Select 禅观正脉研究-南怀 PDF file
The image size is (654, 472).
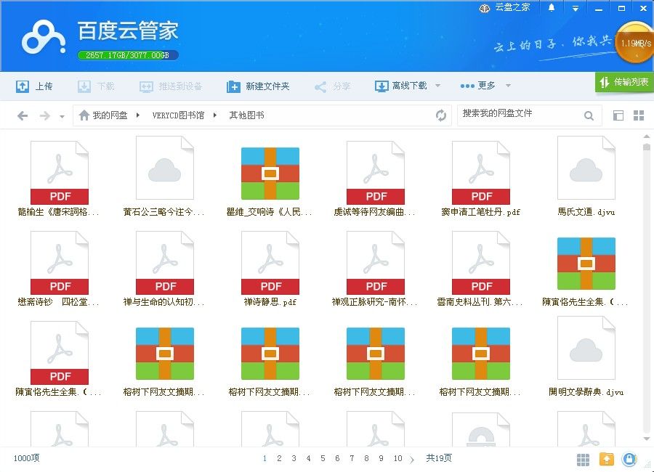(375, 269)
